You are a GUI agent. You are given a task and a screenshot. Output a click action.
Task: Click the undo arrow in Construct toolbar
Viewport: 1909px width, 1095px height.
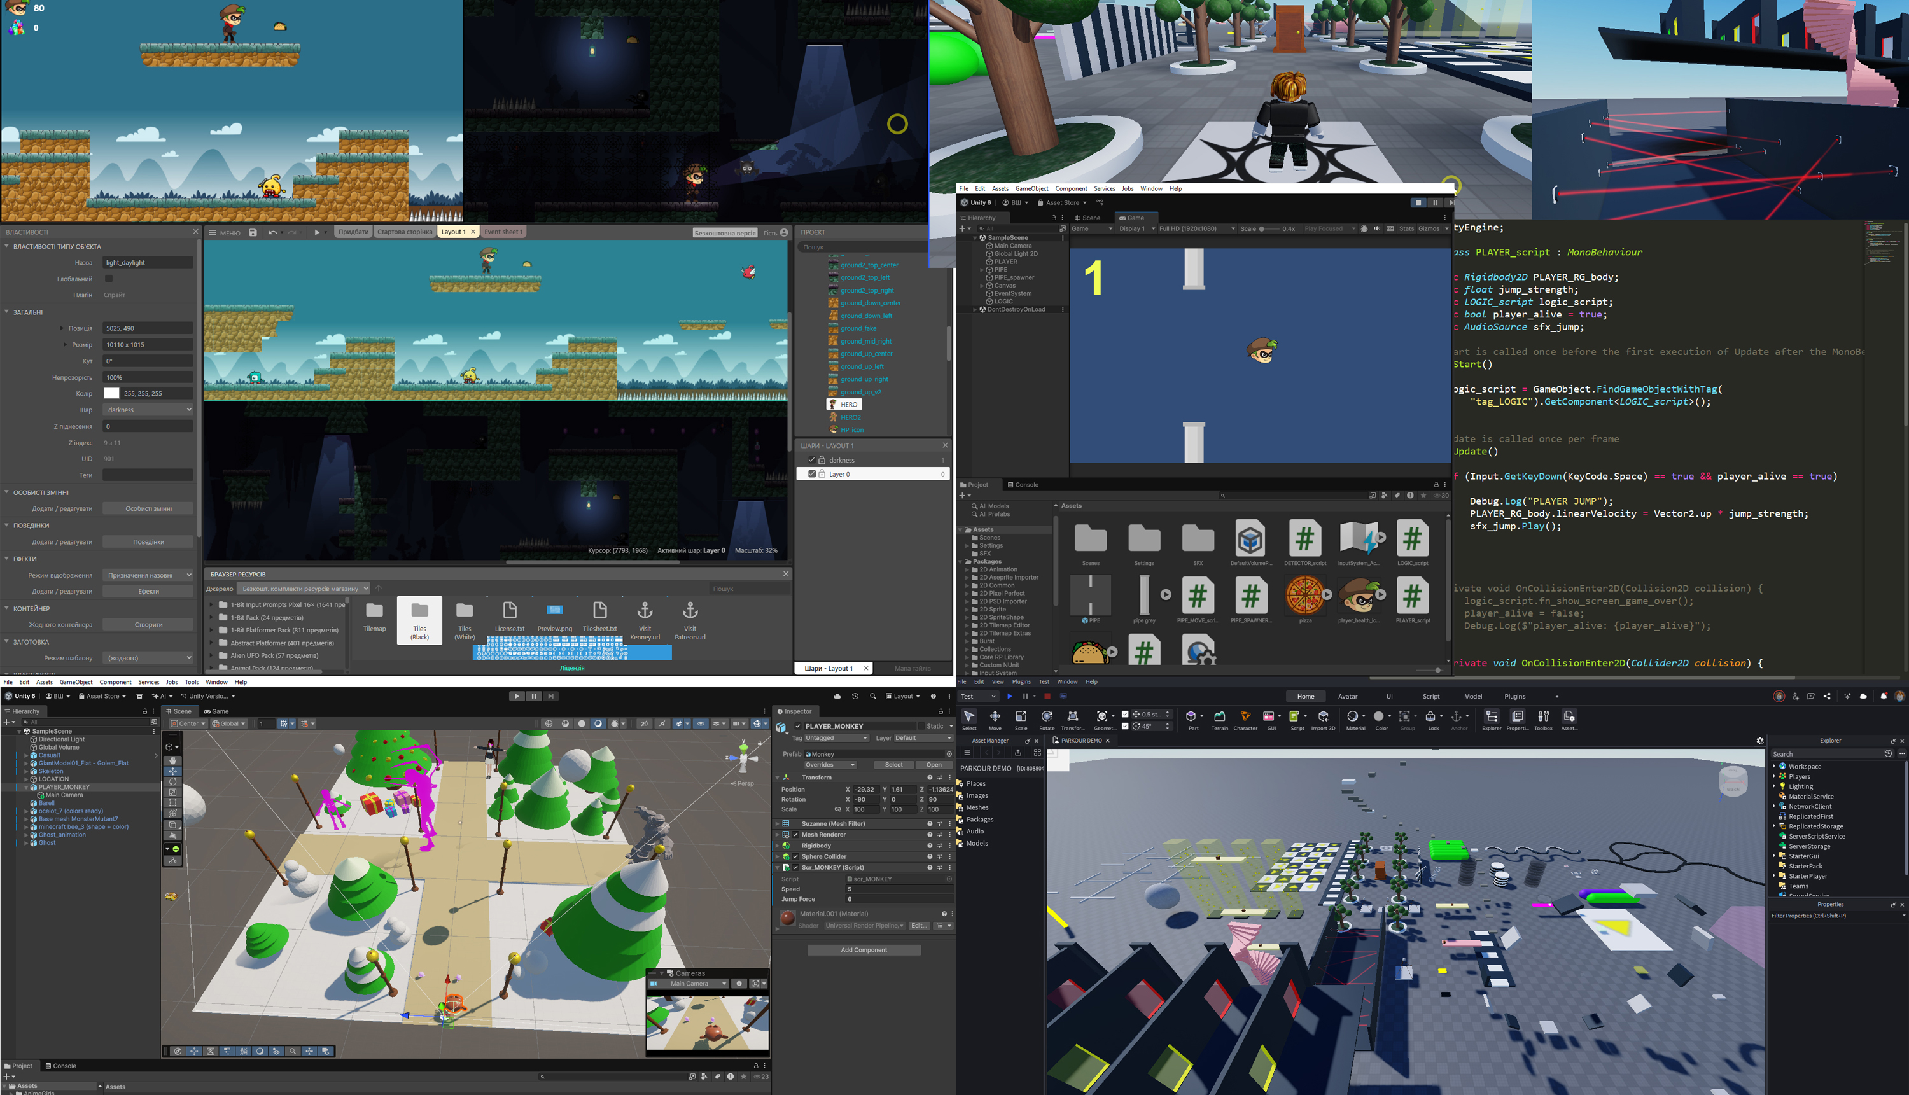tap(272, 232)
